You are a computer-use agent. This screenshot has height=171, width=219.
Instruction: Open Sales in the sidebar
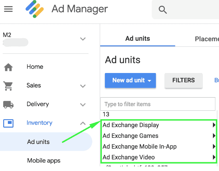(x=34, y=85)
